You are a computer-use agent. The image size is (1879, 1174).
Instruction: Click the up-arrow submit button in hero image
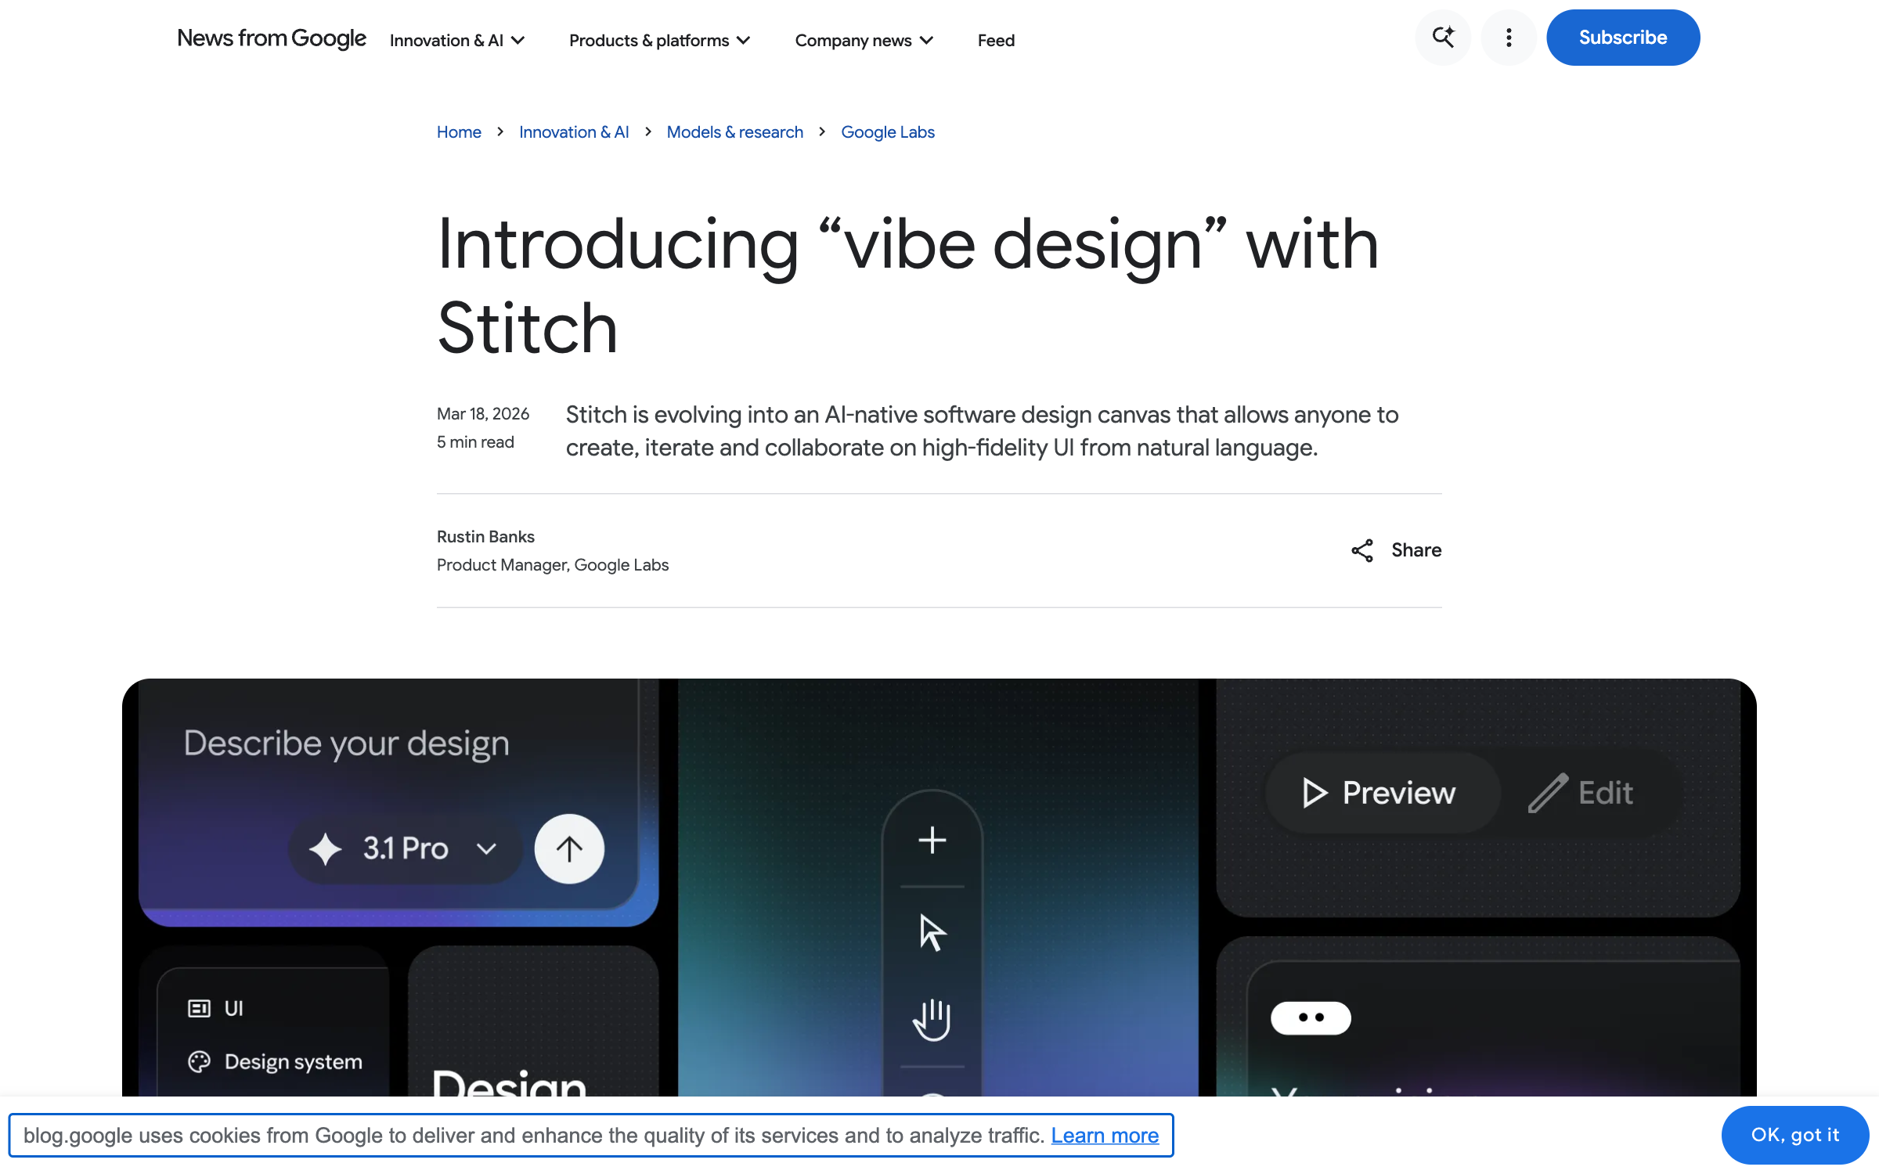pos(569,848)
